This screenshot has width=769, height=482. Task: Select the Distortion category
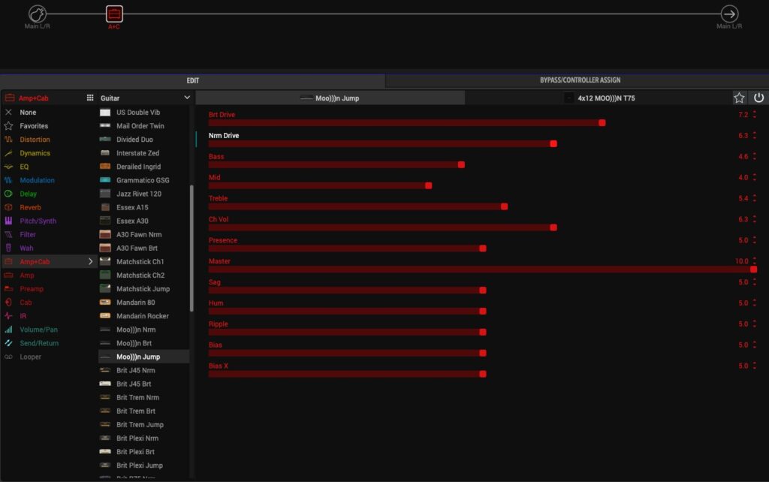coord(35,140)
